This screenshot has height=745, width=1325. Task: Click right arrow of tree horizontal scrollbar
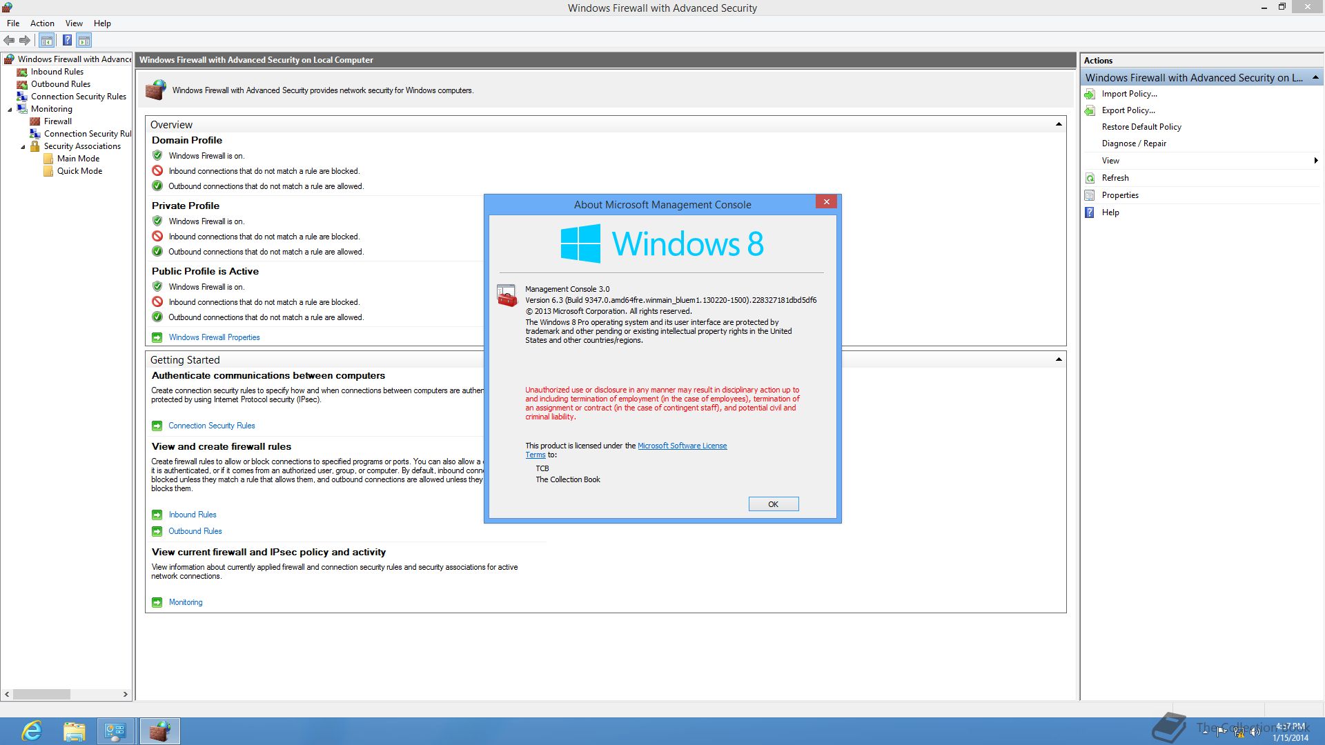point(125,694)
